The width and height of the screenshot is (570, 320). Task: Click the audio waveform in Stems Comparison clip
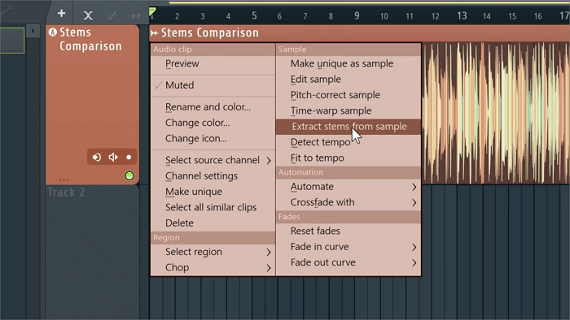click(495, 113)
